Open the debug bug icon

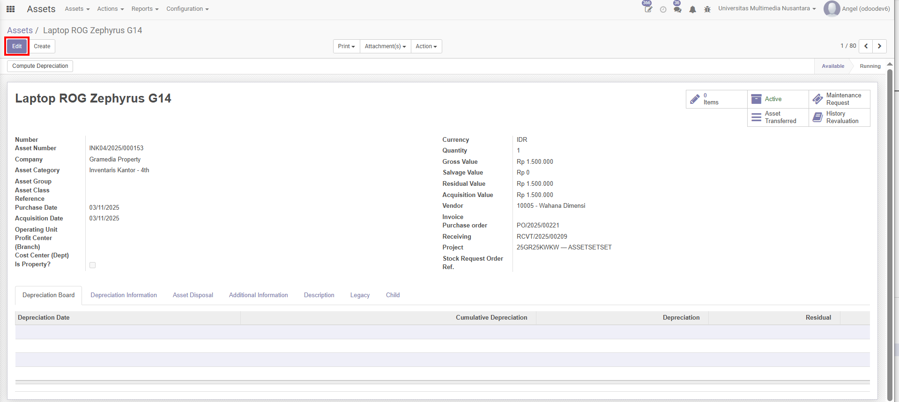click(x=707, y=9)
